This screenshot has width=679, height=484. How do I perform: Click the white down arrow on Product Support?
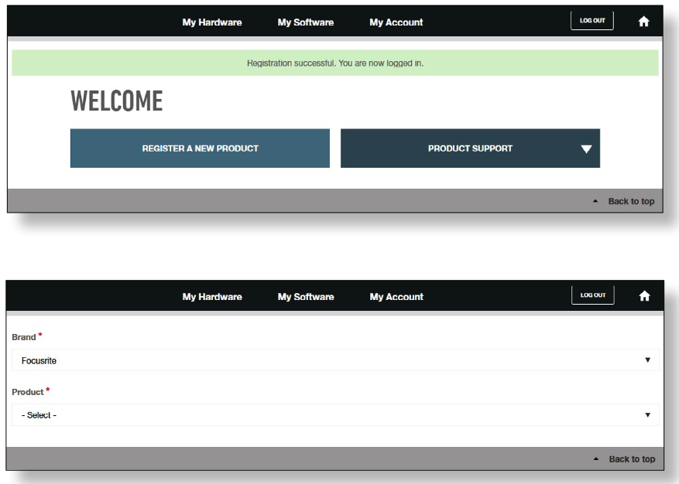pyautogui.click(x=586, y=149)
